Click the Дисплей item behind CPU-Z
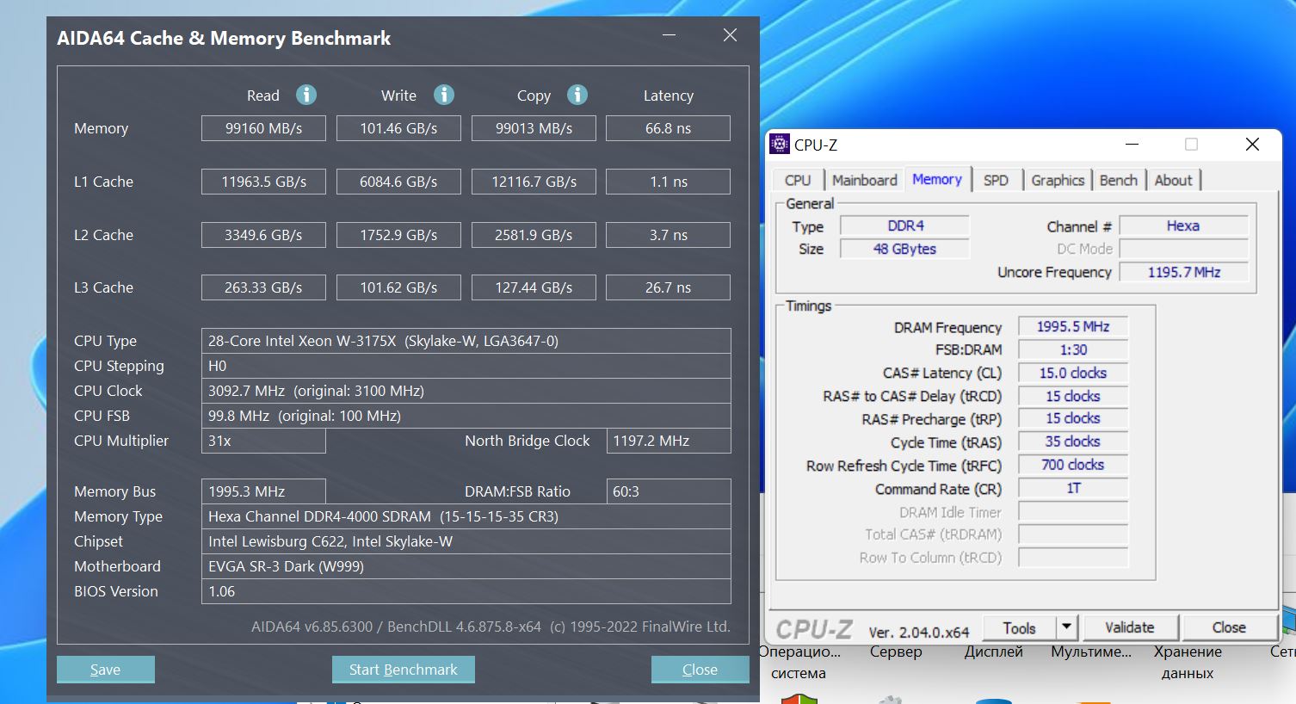 (994, 652)
